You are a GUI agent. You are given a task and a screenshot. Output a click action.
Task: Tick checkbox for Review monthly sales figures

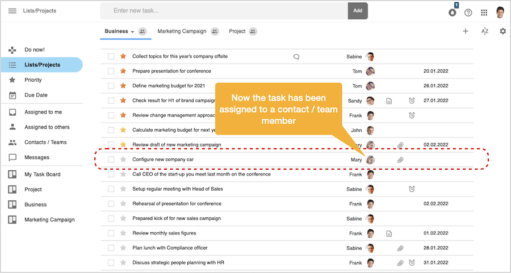(x=111, y=233)
